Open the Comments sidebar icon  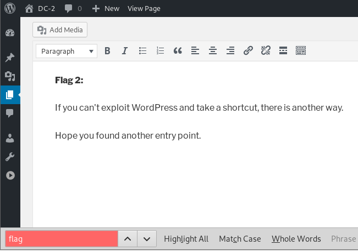(10, 113)
